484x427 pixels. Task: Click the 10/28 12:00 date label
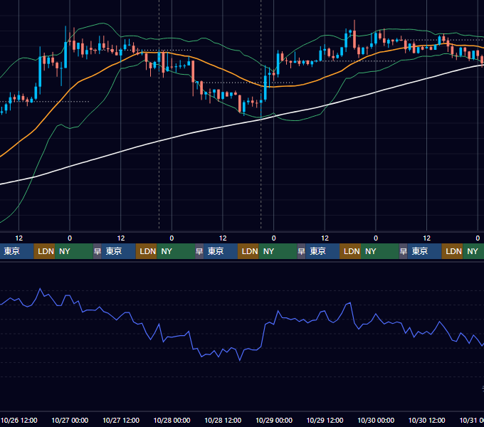(223, 420)
